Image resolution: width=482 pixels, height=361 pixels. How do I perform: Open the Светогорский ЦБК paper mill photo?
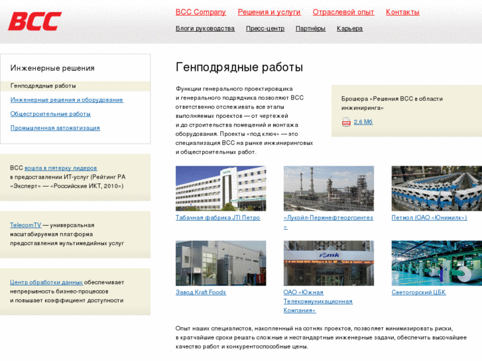tap(436, 263)
